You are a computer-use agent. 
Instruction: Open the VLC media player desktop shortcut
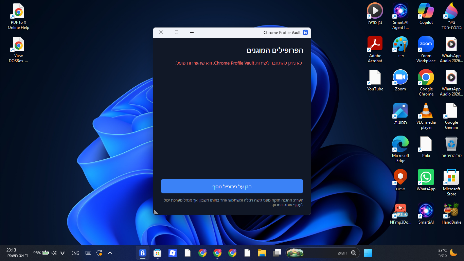(426, 116)
